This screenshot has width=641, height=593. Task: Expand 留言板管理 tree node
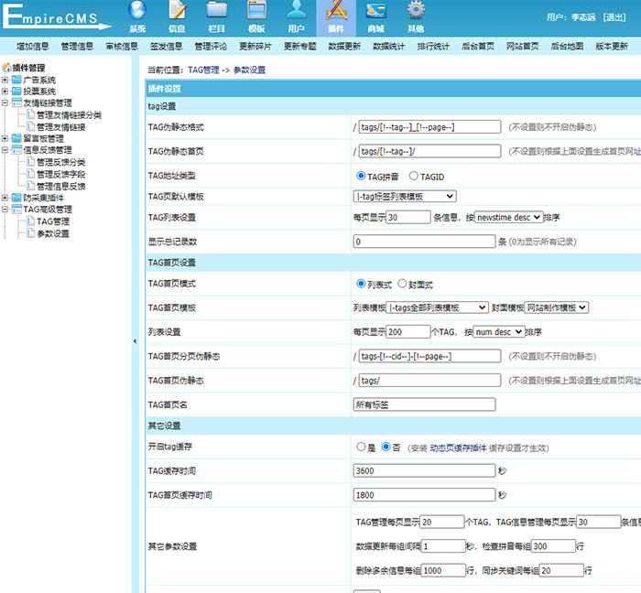[x=5, y=138]
